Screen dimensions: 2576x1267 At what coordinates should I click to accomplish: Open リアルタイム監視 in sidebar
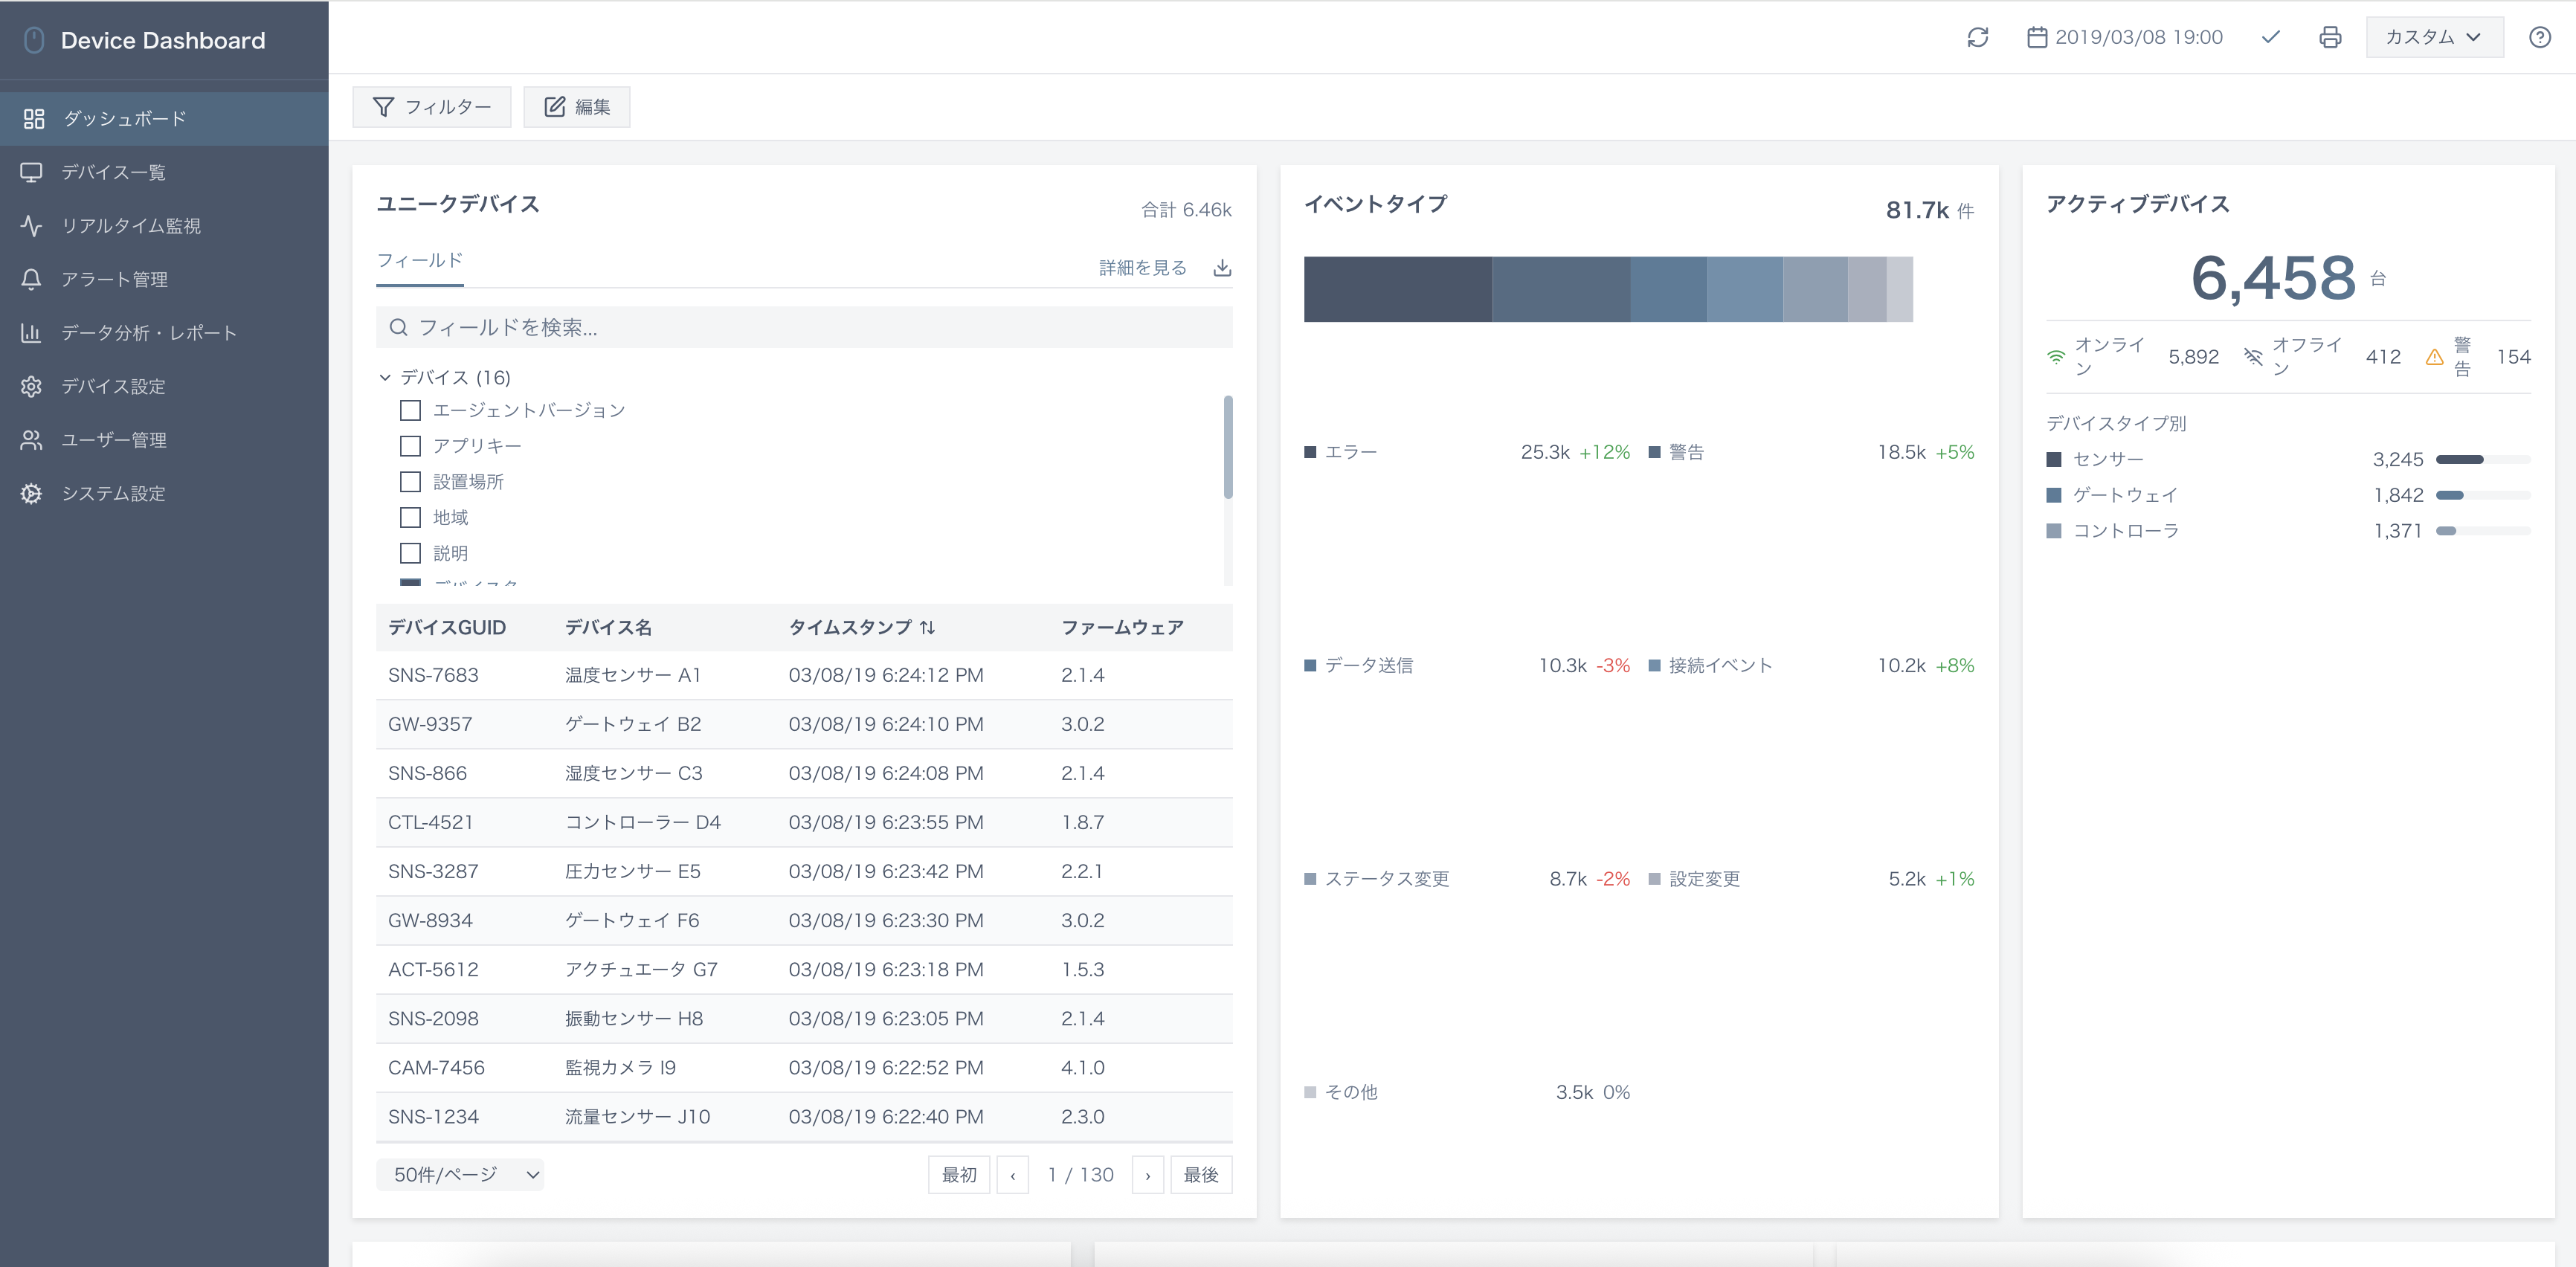click(164, 226)
